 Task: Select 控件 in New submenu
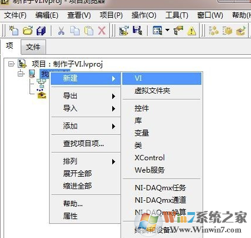[162, 108]
